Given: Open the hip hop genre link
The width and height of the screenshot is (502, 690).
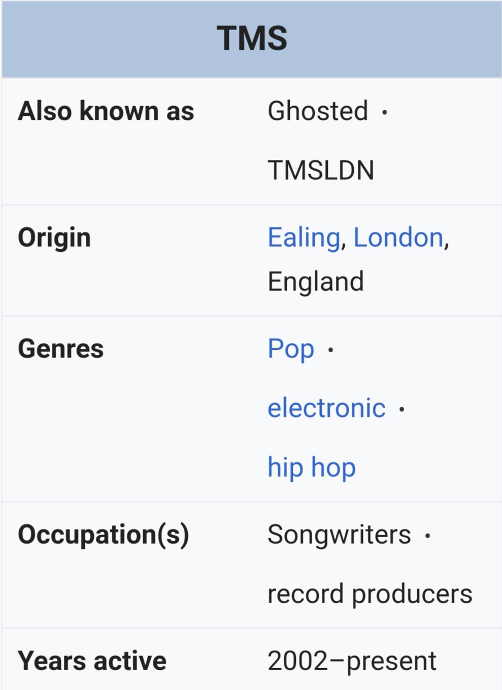Looking at the screenshot, I should (312, 468).
